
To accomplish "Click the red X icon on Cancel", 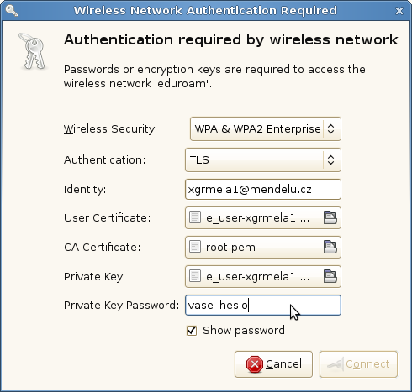I will pos(255,364).
